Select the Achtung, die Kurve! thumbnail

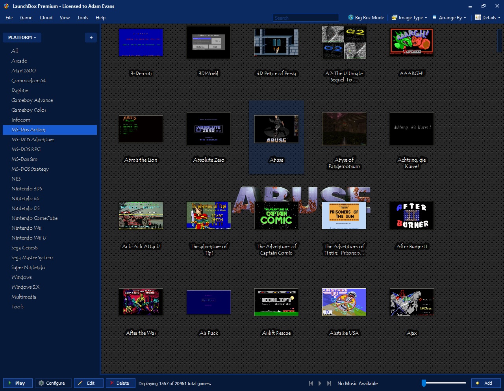[412, 129]
